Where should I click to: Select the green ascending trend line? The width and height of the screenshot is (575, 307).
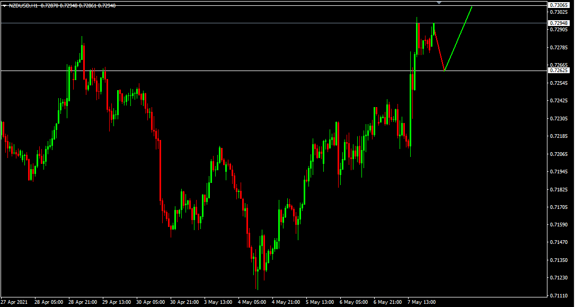point(458,39)
